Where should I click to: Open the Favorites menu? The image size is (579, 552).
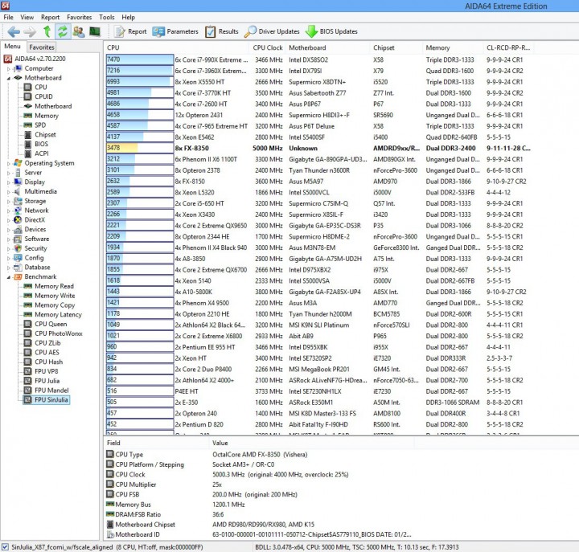click(x=80, y=18)
